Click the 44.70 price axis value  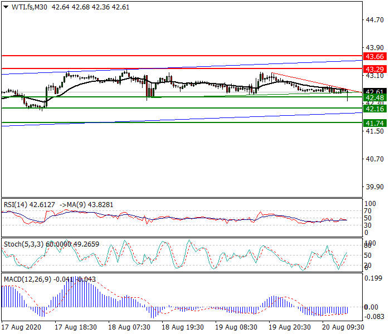pyautogui.click(x=374, y=19)
